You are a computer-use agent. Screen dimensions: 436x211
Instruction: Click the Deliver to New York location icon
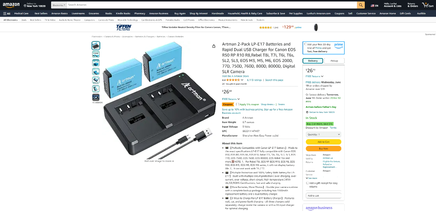coord(25,5)
